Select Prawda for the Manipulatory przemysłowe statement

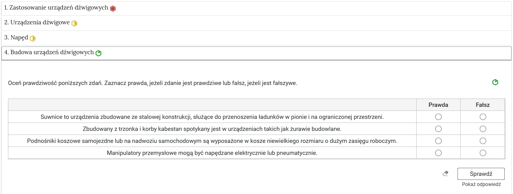coord(438,153)
